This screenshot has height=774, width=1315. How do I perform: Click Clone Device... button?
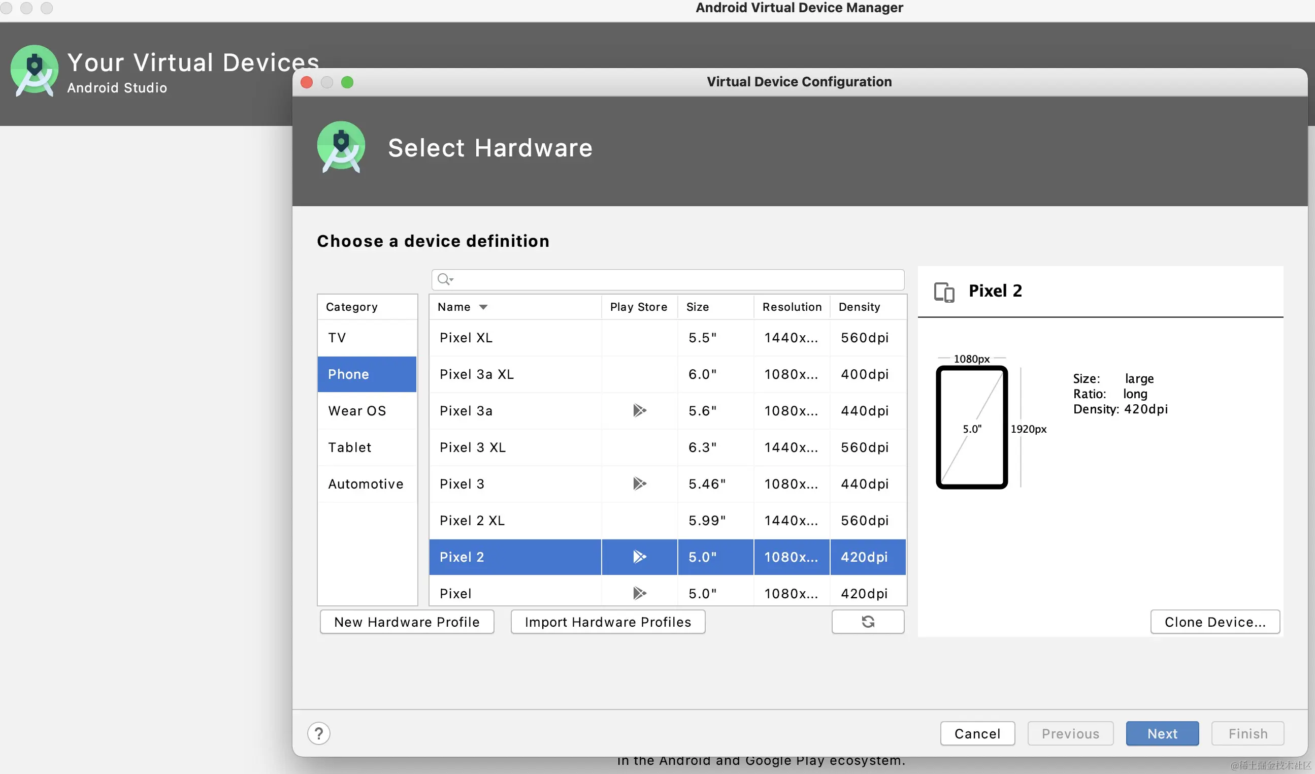click(x=1215, y=622)
